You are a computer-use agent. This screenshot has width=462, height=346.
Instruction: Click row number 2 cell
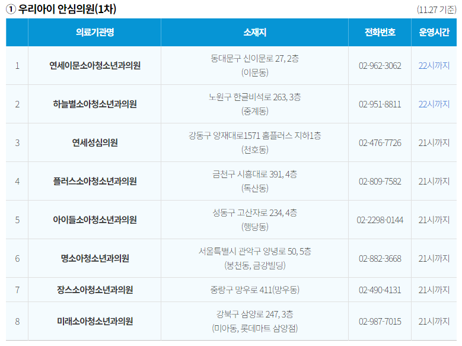tap(17, 104)
